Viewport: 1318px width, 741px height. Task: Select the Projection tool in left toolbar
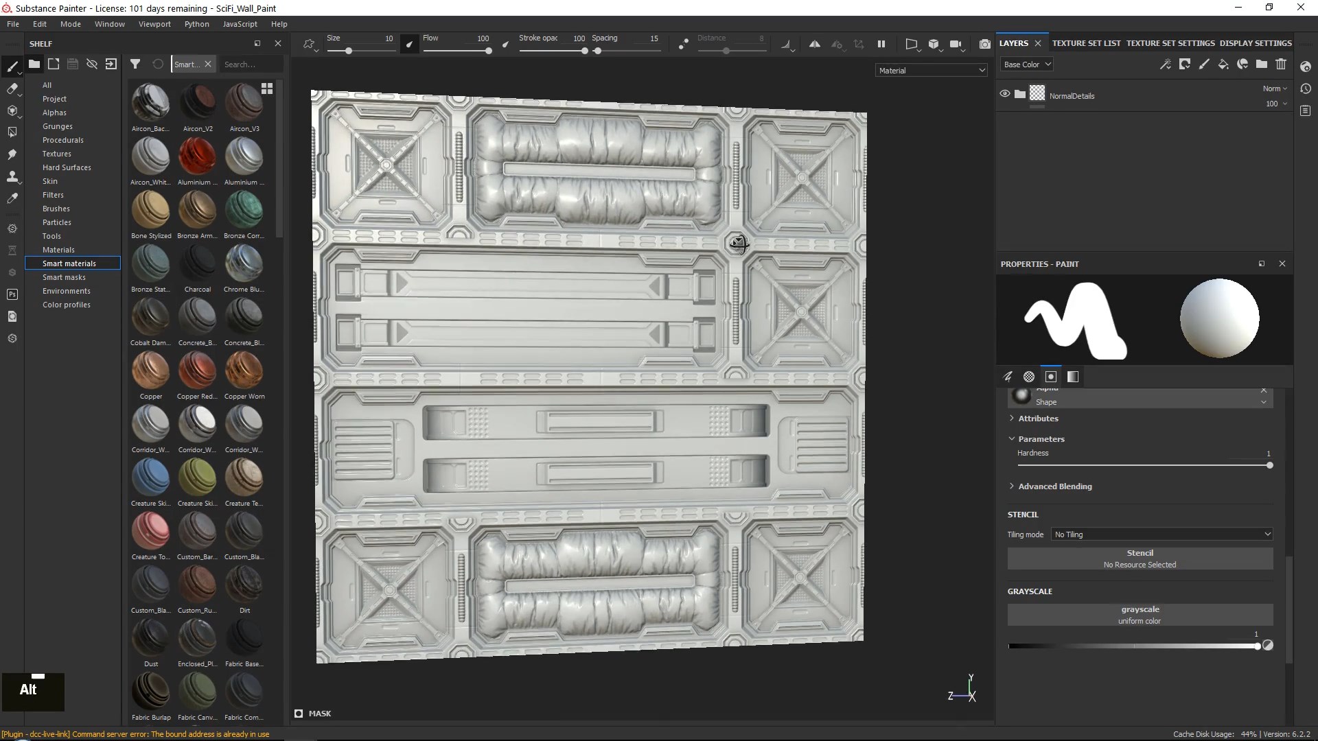click(12, 110)
